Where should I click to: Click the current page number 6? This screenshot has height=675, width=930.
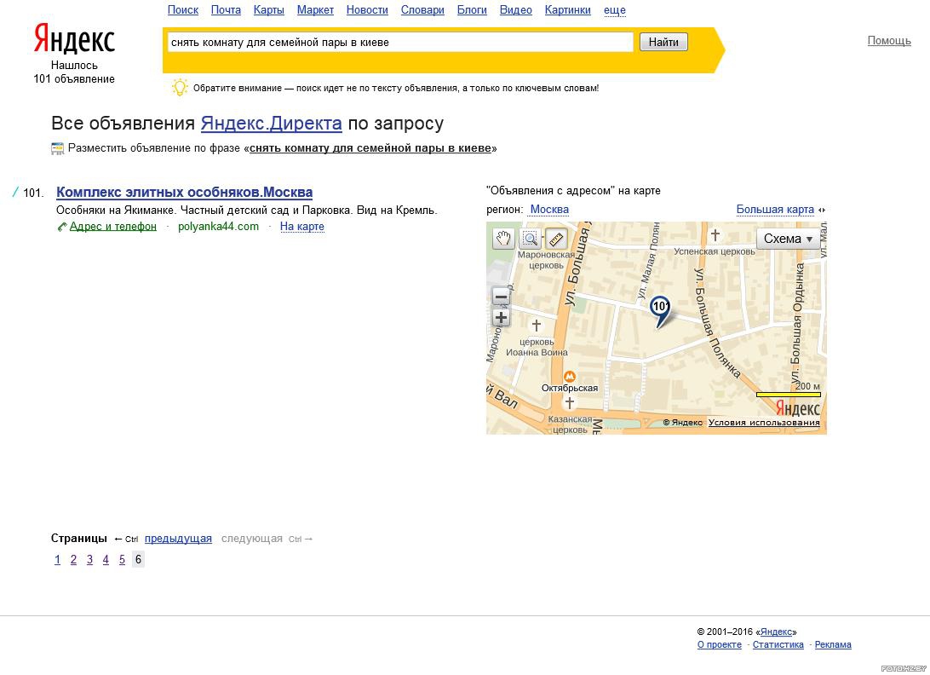pos(138,559)
